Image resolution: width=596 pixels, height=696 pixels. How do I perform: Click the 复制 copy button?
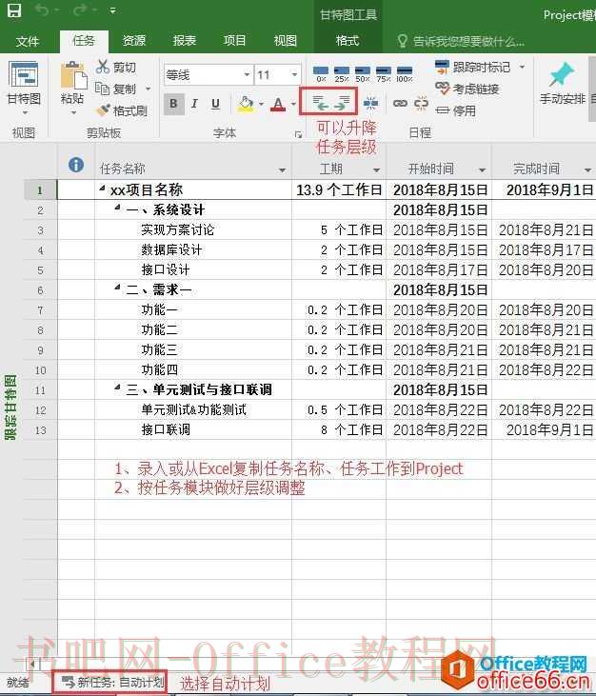(116, 89)
